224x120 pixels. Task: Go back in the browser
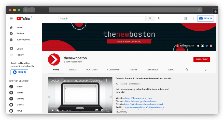tap(26, 10)
